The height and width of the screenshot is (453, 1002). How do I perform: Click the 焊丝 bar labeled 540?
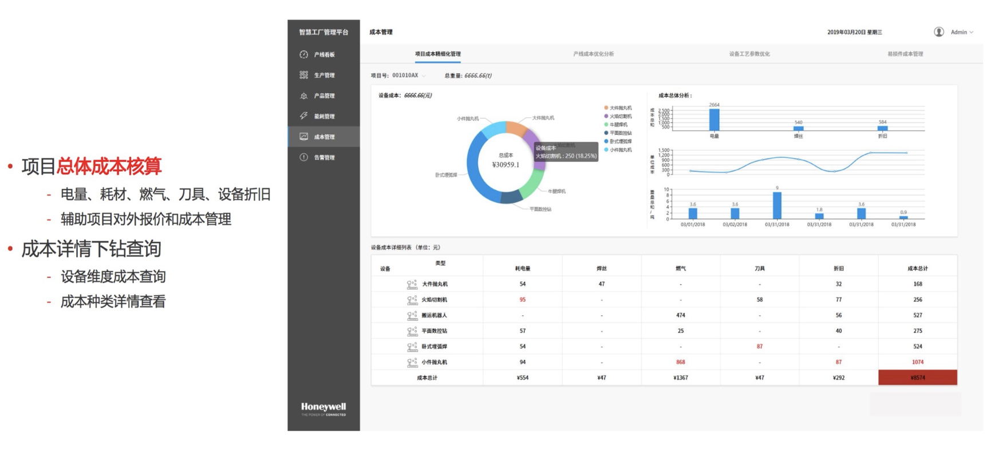coord(798,128)
